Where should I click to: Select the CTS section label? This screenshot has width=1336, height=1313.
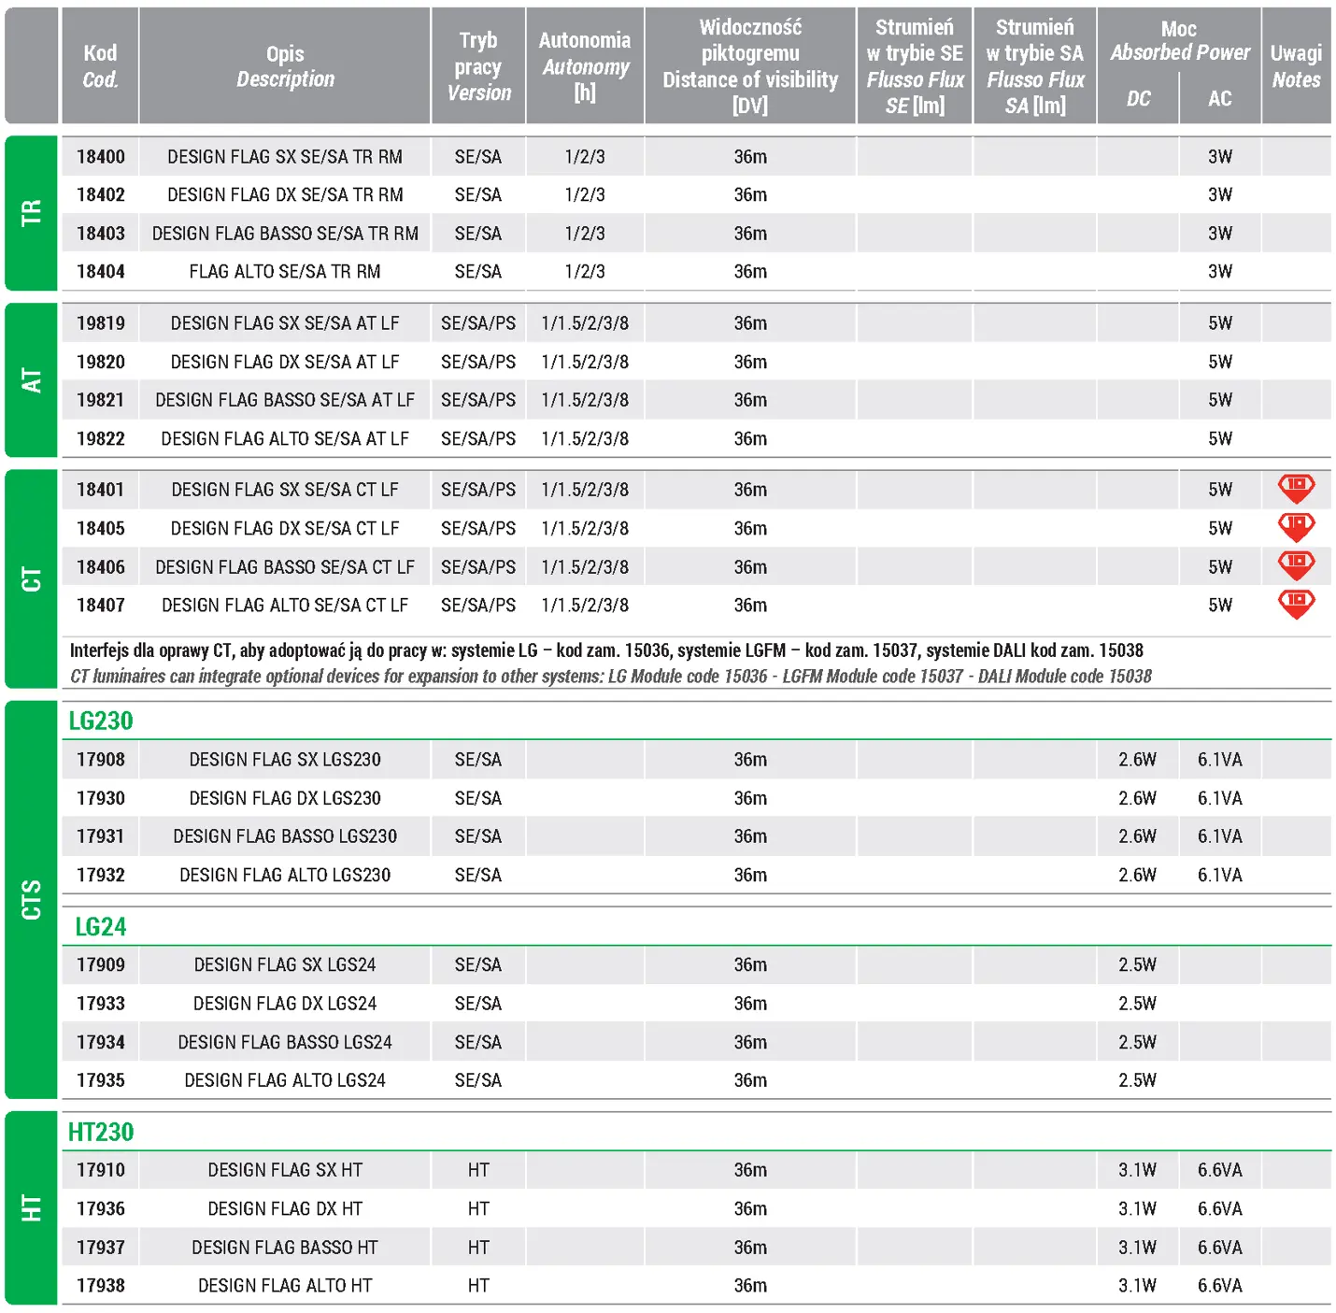[31, 900]
